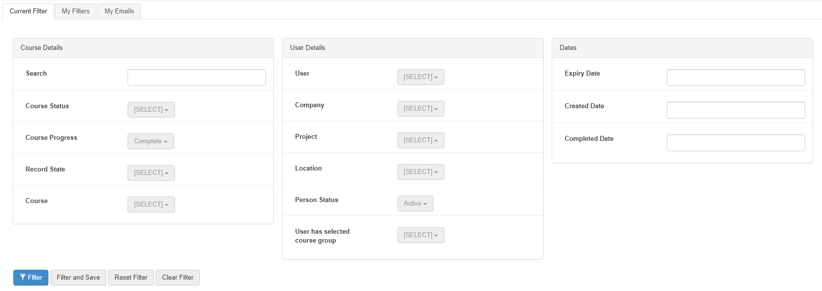Switch to the My Filters tab

click(x=76, y=11)
